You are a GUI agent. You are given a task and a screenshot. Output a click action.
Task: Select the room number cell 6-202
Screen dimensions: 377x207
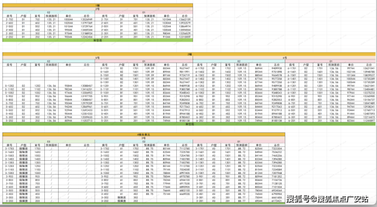(200, 121)
